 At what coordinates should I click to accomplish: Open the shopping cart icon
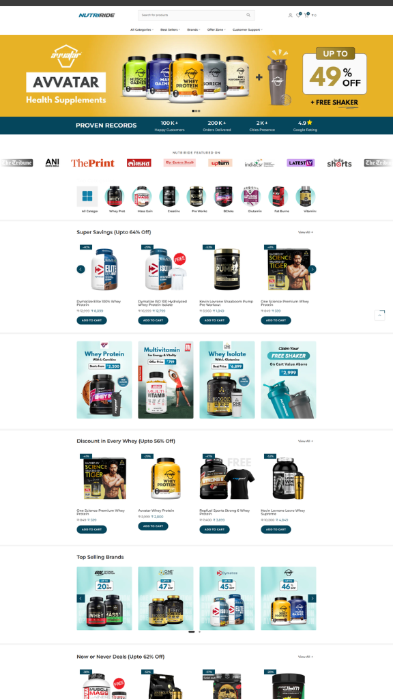pos(306,15)
